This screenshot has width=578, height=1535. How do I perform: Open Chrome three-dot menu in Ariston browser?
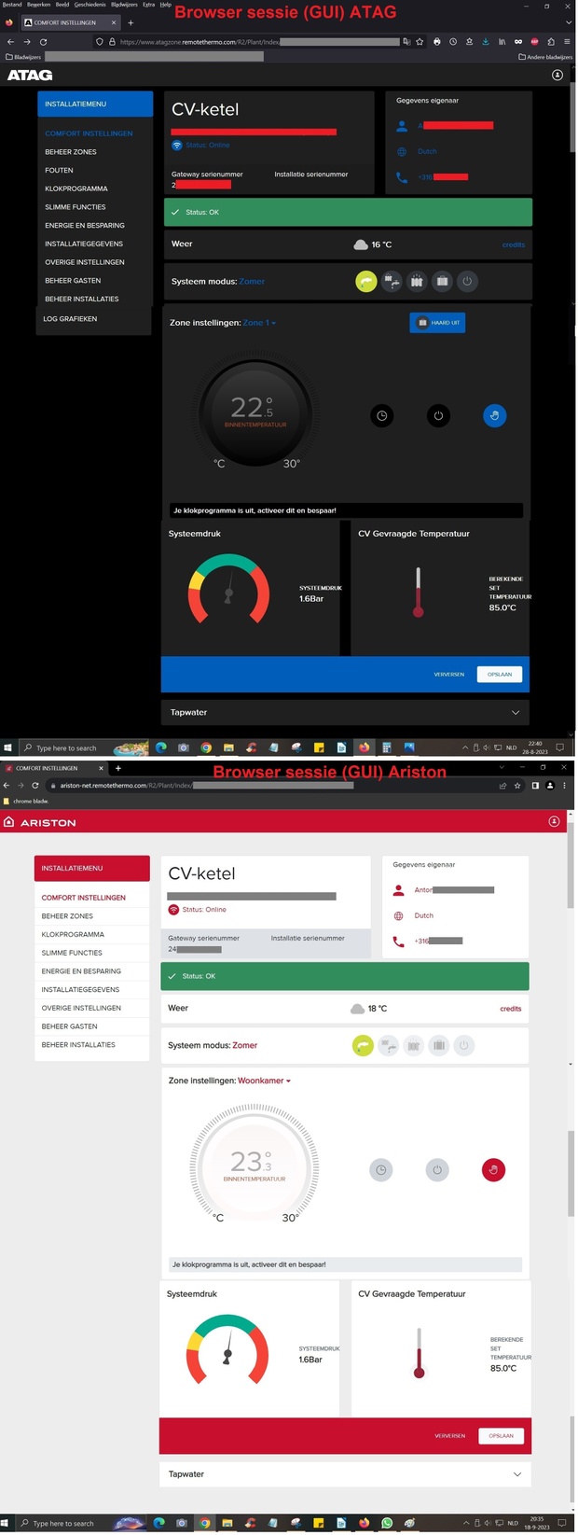[x=564, y=786]
